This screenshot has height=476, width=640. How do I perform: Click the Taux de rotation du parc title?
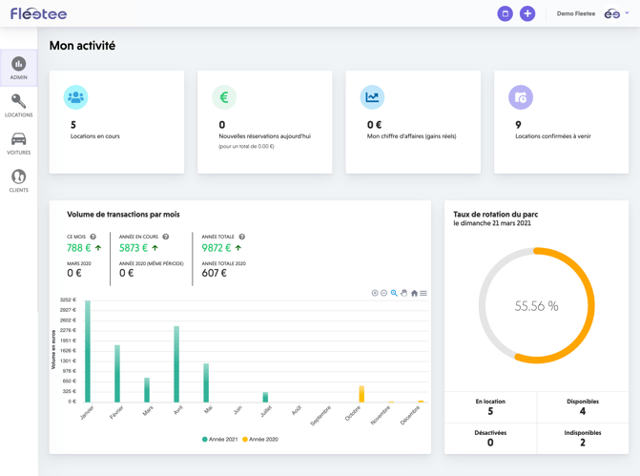click(496, 215)
